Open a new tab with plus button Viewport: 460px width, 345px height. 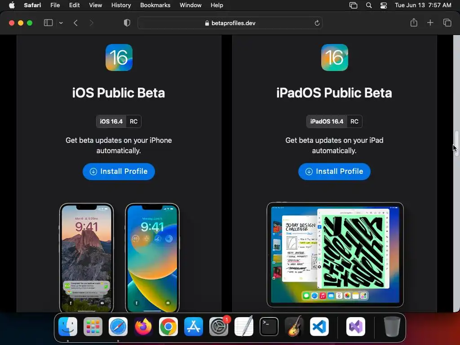click(430, 22)
